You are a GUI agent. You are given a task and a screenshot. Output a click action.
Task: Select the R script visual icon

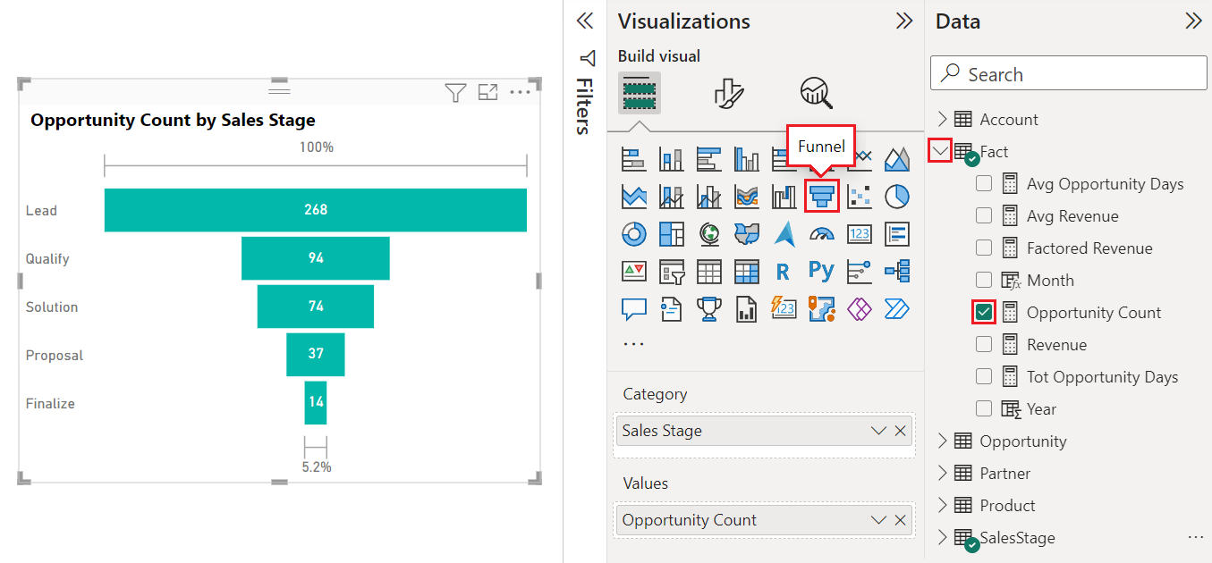point(783,271)
